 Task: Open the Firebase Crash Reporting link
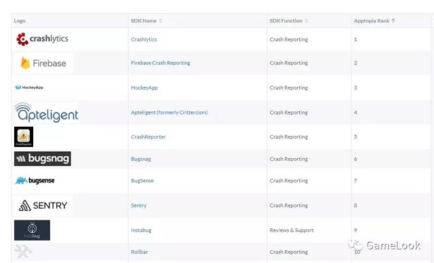161,63
